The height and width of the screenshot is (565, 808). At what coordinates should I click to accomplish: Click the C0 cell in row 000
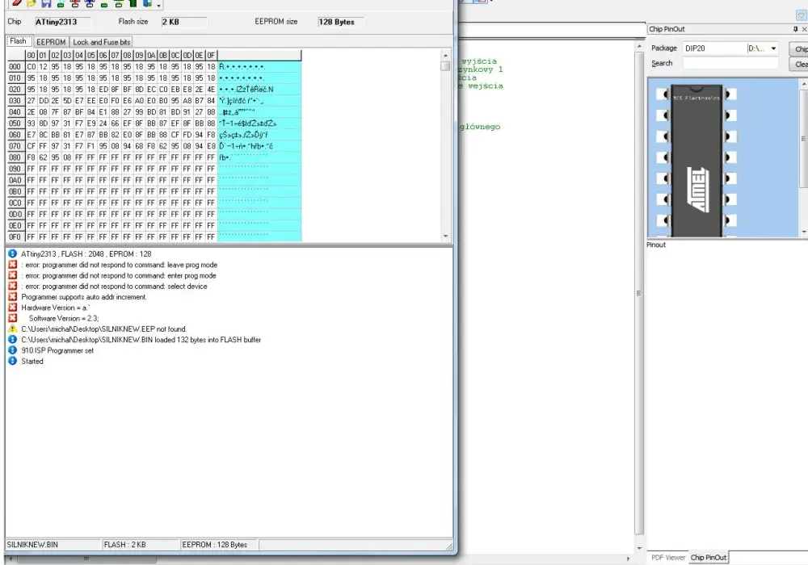(32, 67)
